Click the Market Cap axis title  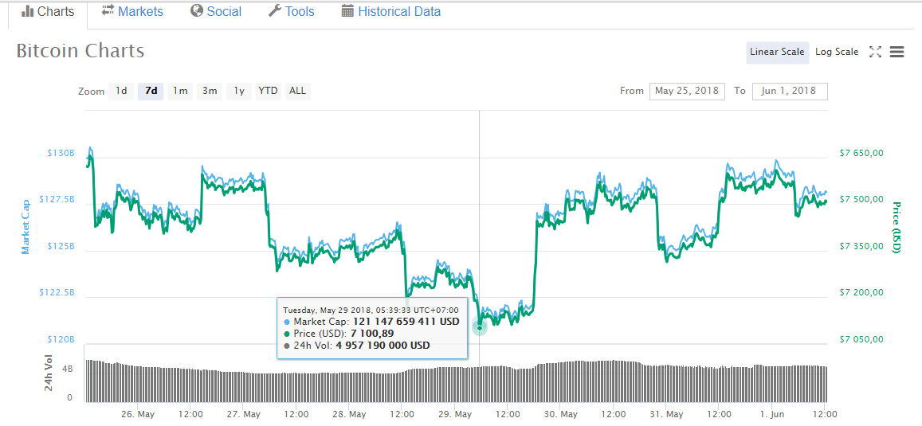(x=26, y=227)
